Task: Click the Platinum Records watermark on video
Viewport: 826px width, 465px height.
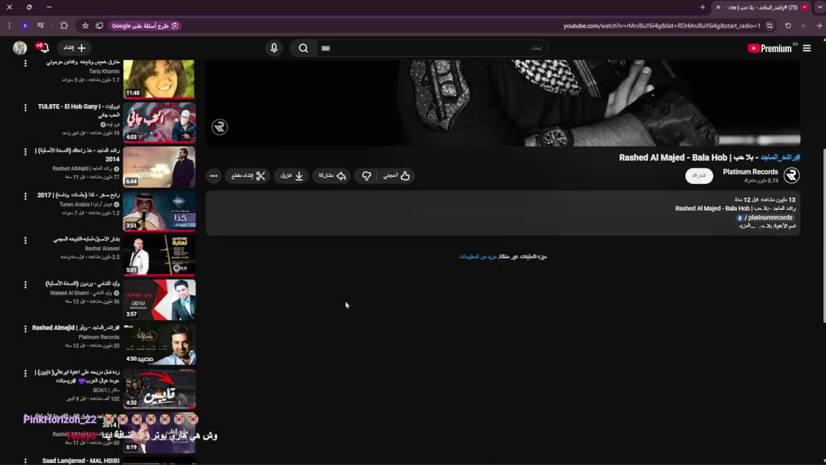Action: [220, 127]
